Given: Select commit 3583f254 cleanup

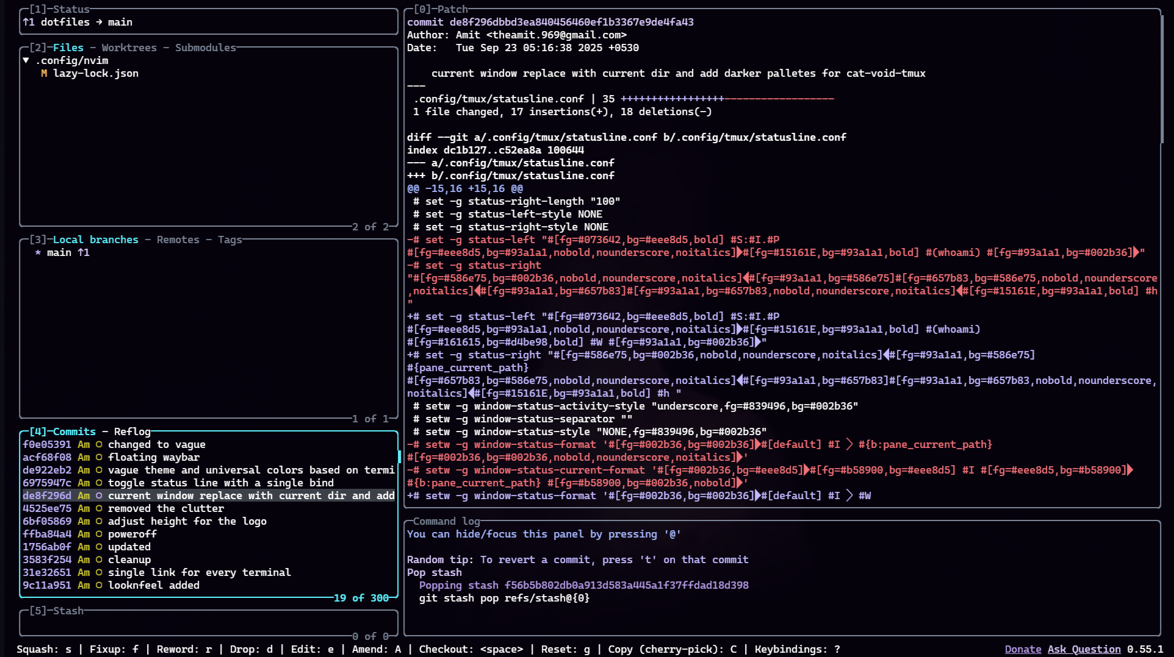Looking at the screenshot, I should (209, 559).
